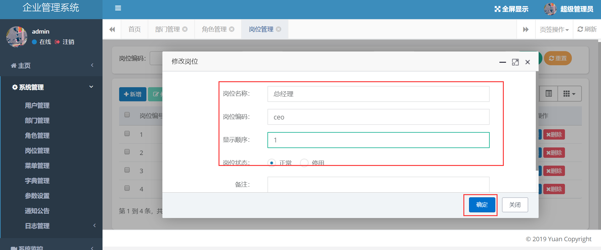Close the 部门管理 tab via its x icon
This screenshot has height=250, width=601.
(185, 29)
